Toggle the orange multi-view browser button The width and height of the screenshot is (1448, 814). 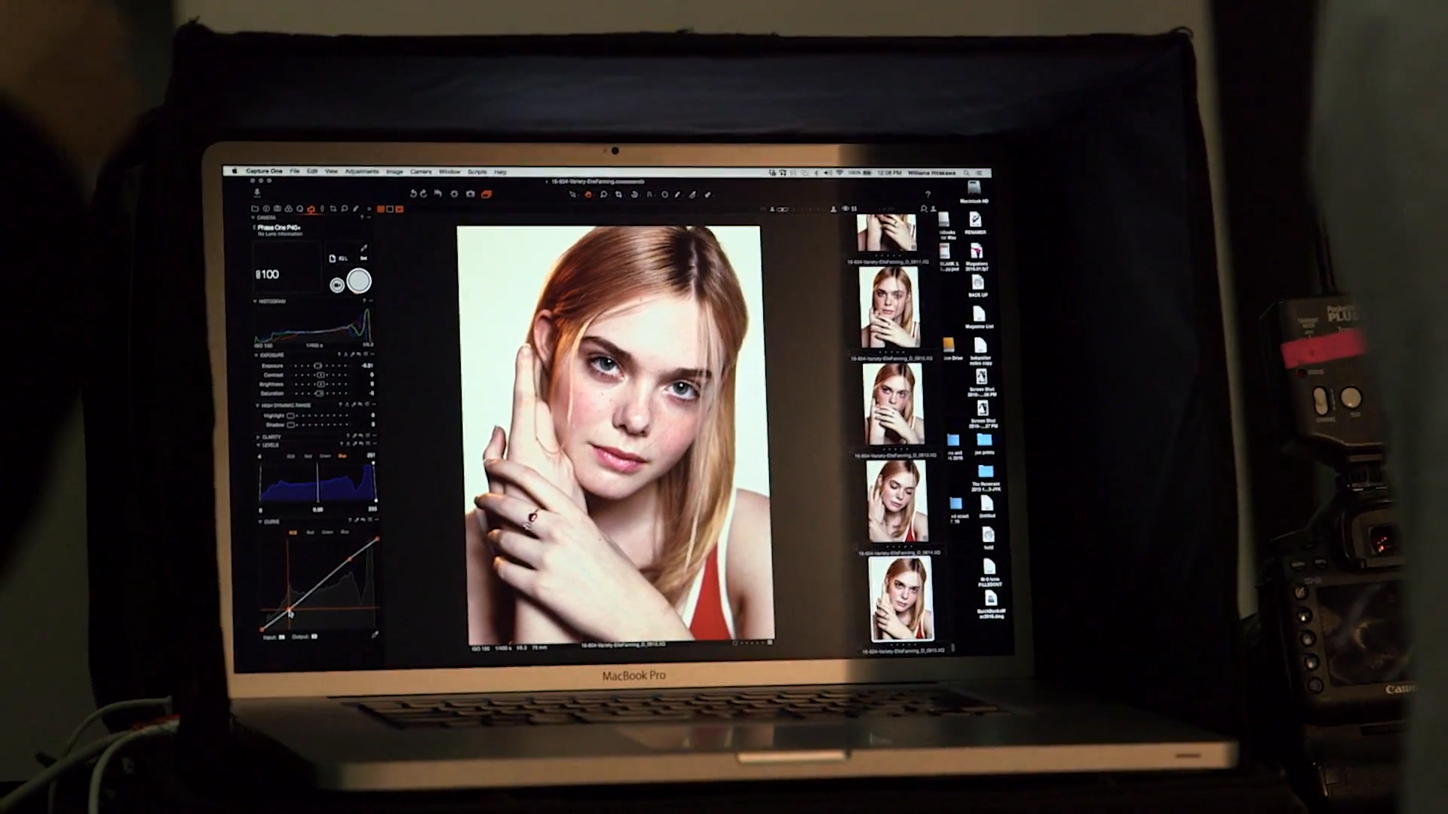click(x=381, y=209)
